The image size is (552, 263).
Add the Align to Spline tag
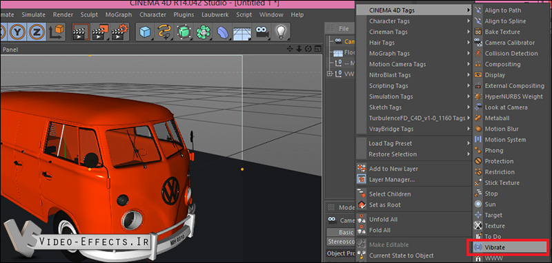511,21
